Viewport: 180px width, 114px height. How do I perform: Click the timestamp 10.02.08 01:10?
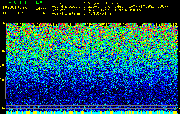15,13
